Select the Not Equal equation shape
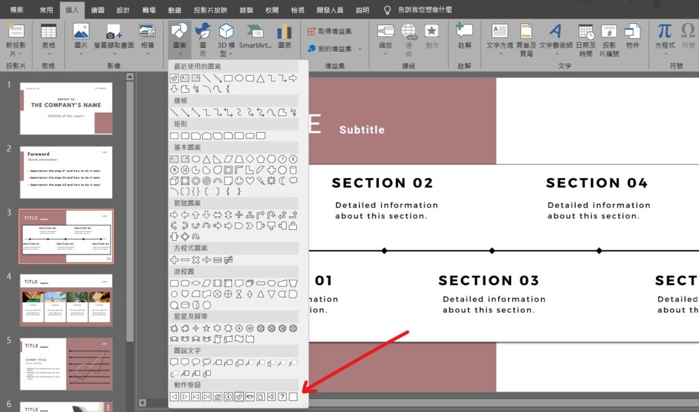Image resolution: width=699 pixels, height=412 pixels. pos(228,260)
